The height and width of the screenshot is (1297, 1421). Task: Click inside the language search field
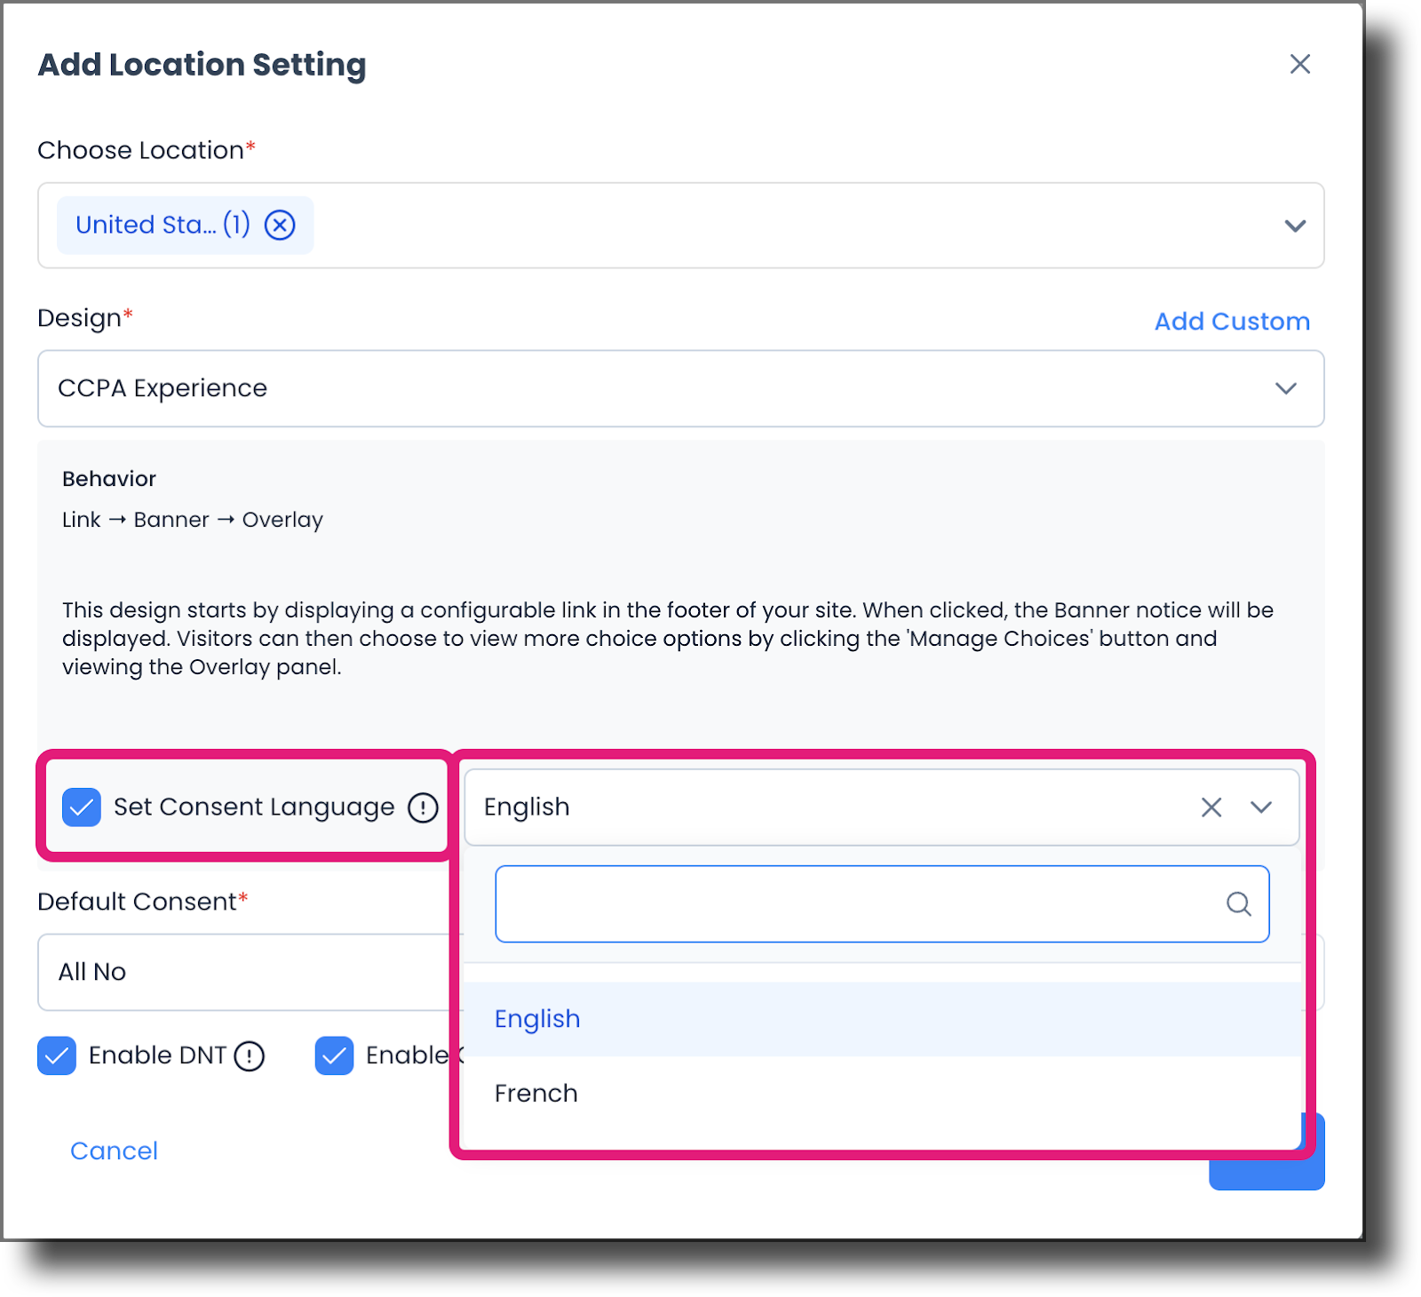coord(844,904)
